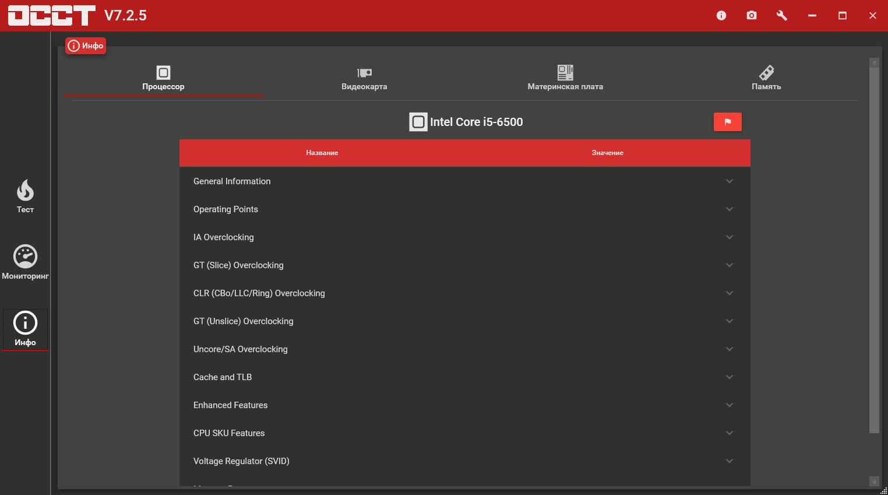Expand the Enhanced Features chevron
The height and width of the screenshot is (495, 888).
coord(730,405)
